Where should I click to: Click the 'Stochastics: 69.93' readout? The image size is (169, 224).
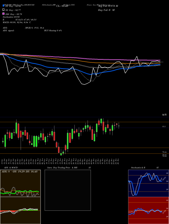pyautogui.click(x=11, y=17)
